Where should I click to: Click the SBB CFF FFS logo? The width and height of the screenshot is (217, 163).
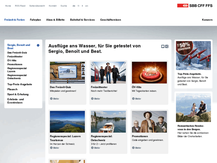[x=195, y=6]
